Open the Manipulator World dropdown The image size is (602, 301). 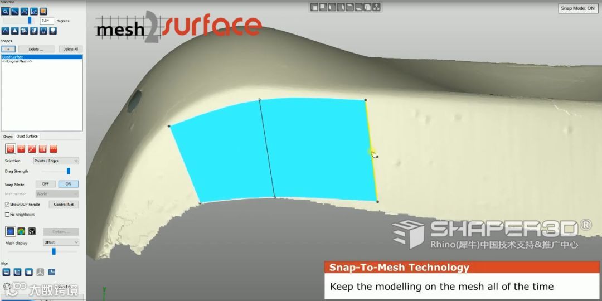(x=57, y=195)
